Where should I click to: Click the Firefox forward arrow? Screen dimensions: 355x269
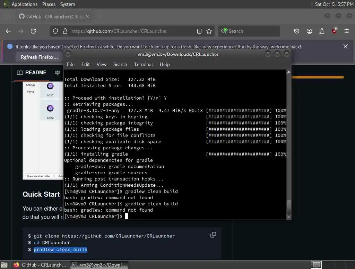click(x=21, y=31)
